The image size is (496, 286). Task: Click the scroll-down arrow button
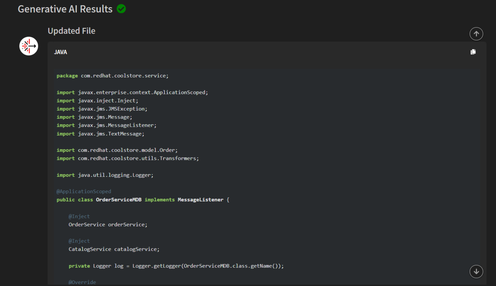point(476,272)
